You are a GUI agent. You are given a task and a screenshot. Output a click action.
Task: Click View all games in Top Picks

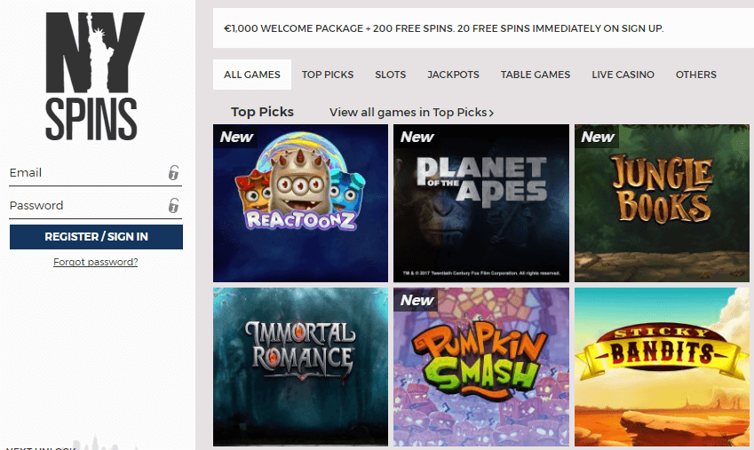coord(411,112)
